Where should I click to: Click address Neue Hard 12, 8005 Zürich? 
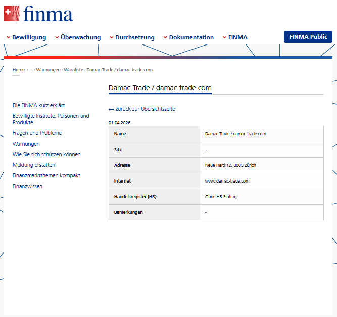click(230, 165)
